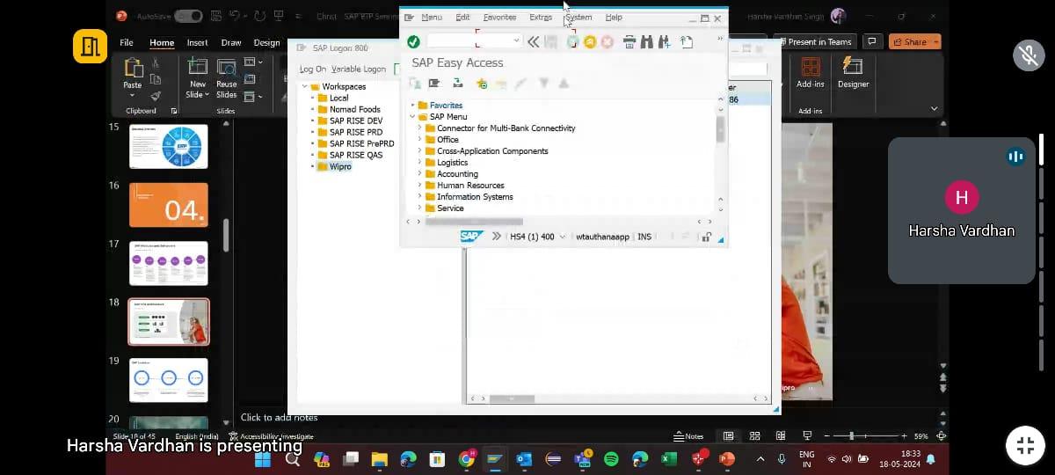Select the Nomad Foods workspace folder

tap(349, 109)
